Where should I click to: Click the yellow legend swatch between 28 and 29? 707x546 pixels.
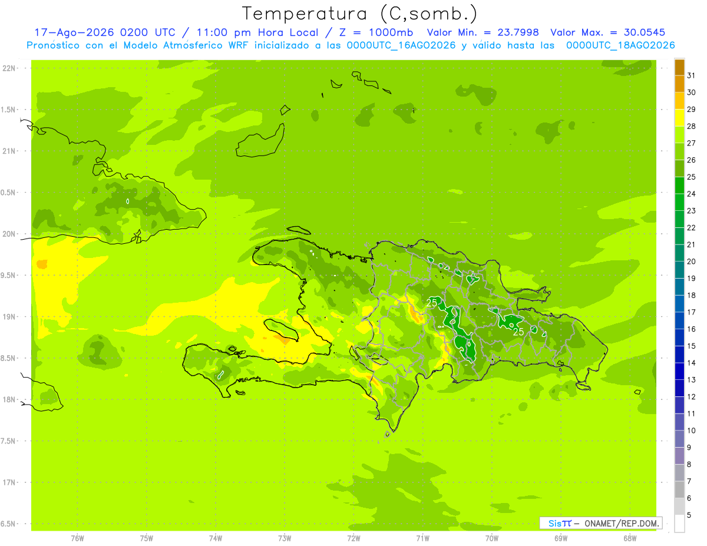click(679, 117)
